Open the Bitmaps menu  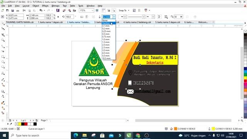[56, 6]
